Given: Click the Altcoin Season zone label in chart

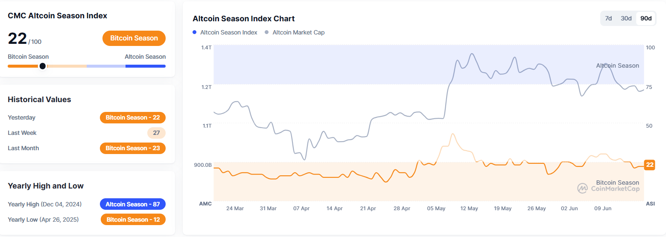Looking at the screenshot, I should pos(617,66).
